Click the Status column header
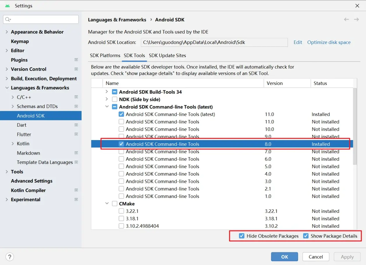The image size is (366, 265). pyautogui.click(x=332, y=83)
